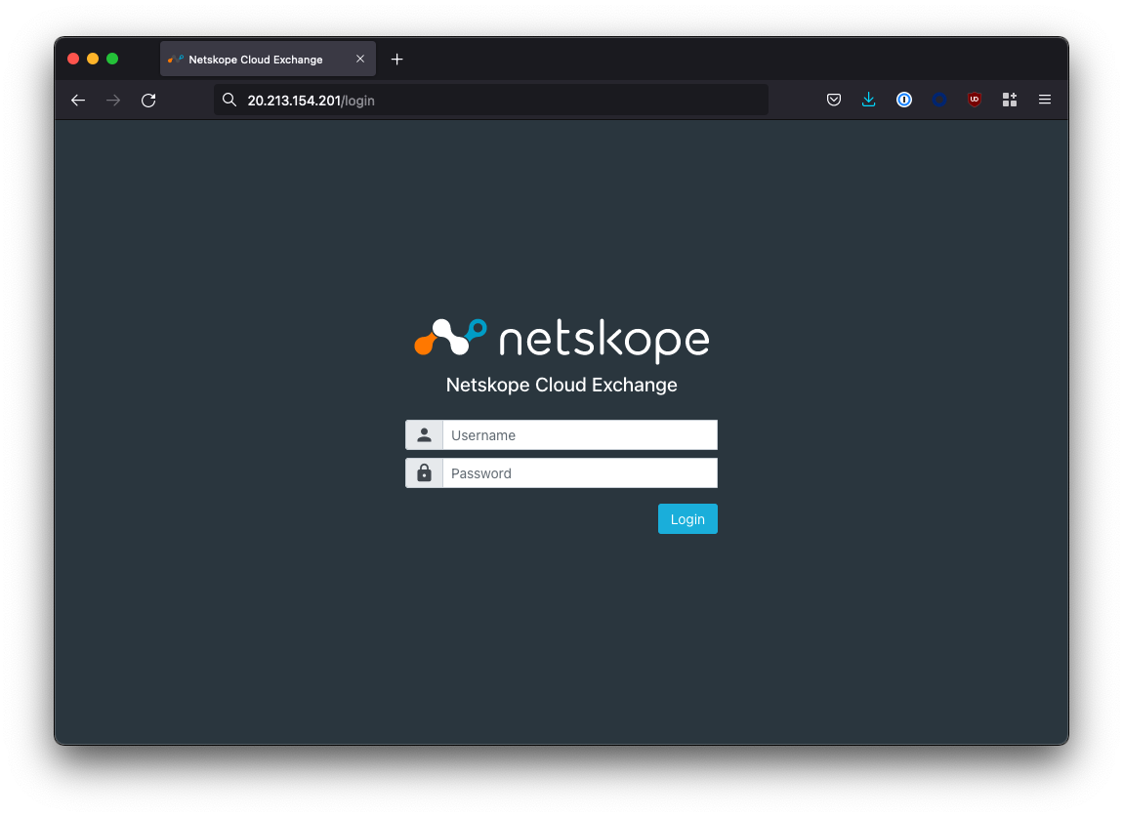
Task: Open the Firefox downloads panel
Action: pos(869,100)
